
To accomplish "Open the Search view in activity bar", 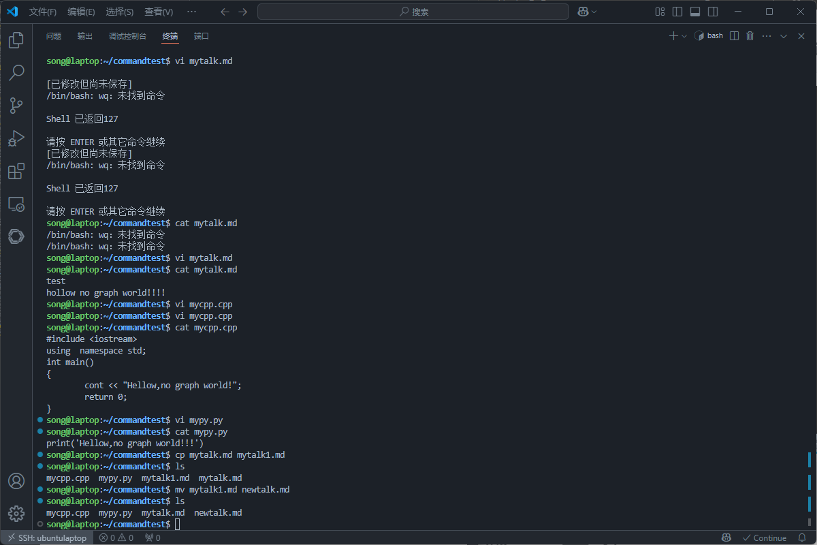I will tap(16, 73).
